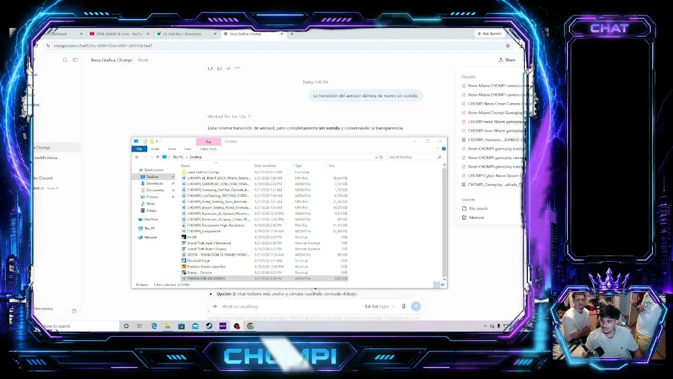The image size is (673, 379).
Task: Open the 5.6 Sol Light model dropdown
Action: pos(379,306)
